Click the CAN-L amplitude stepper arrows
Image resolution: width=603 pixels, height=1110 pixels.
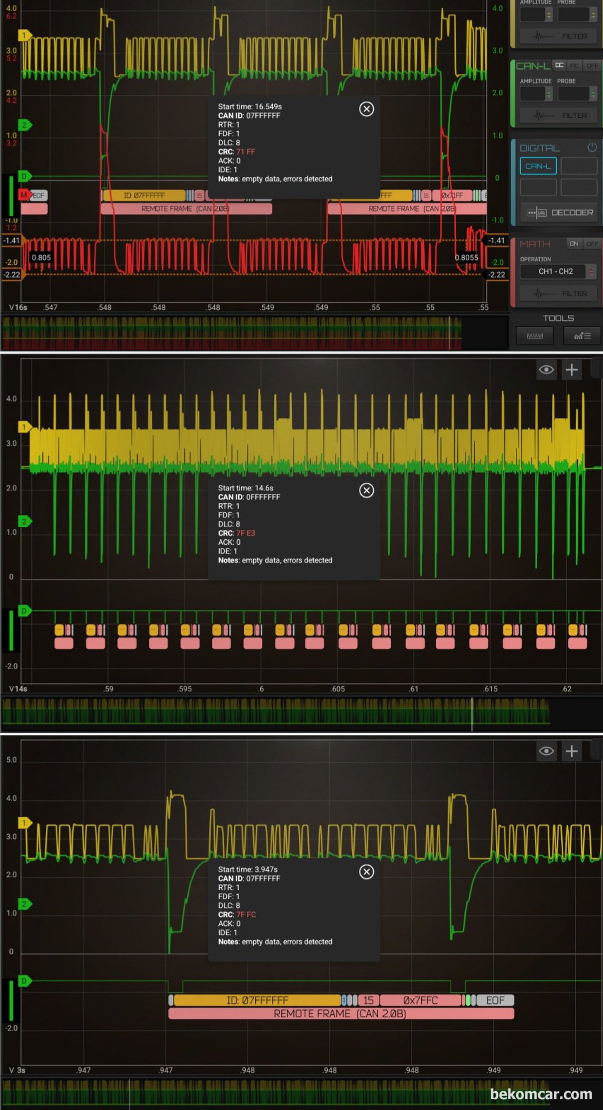pyautogui.click(x=549, y=94)
